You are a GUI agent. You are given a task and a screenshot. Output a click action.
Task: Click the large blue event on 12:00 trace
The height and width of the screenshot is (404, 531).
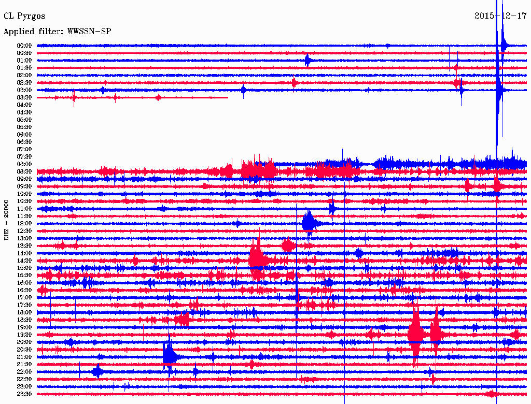click(x=310, y=223)
